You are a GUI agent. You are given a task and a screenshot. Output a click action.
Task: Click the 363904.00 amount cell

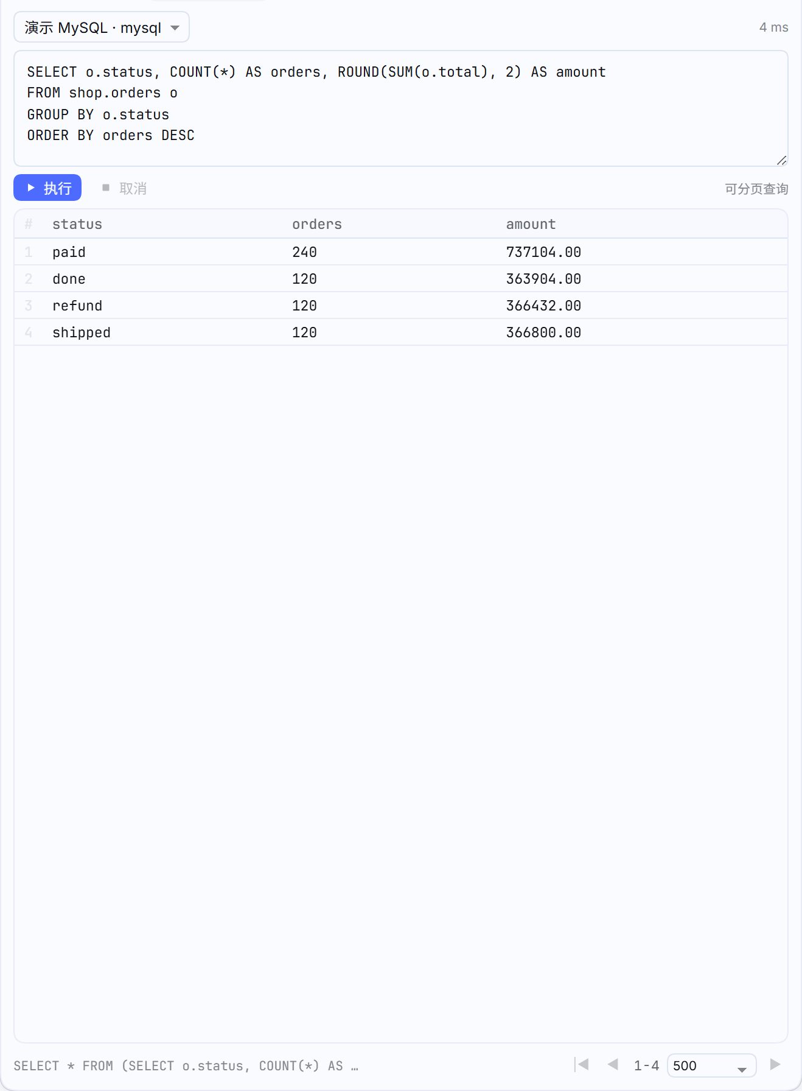(x=543, y=279)
